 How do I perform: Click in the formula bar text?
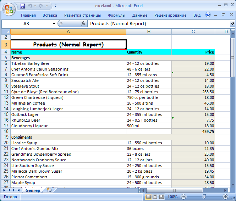(x=159, y=24)
